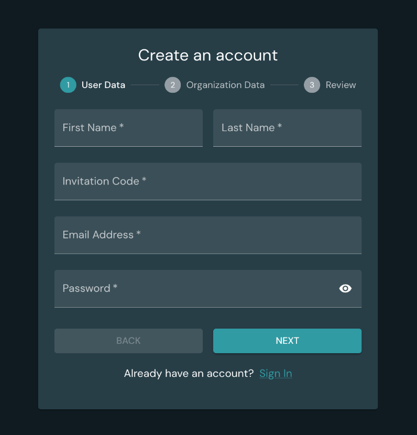Image resolution: width=417 pixels, height=435 pixels.
Task: Select the User Data step label
Action: pyautogui.click(x=103, y=85)
